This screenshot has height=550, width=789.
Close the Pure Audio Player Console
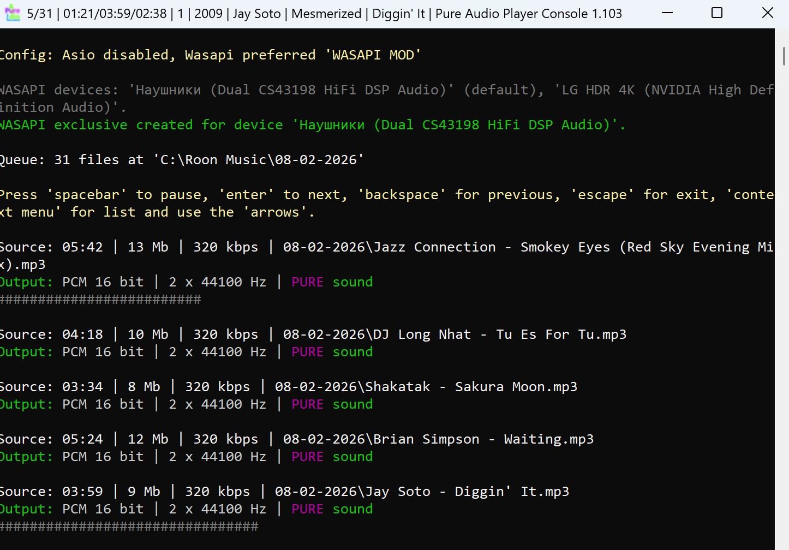[767, 13]
